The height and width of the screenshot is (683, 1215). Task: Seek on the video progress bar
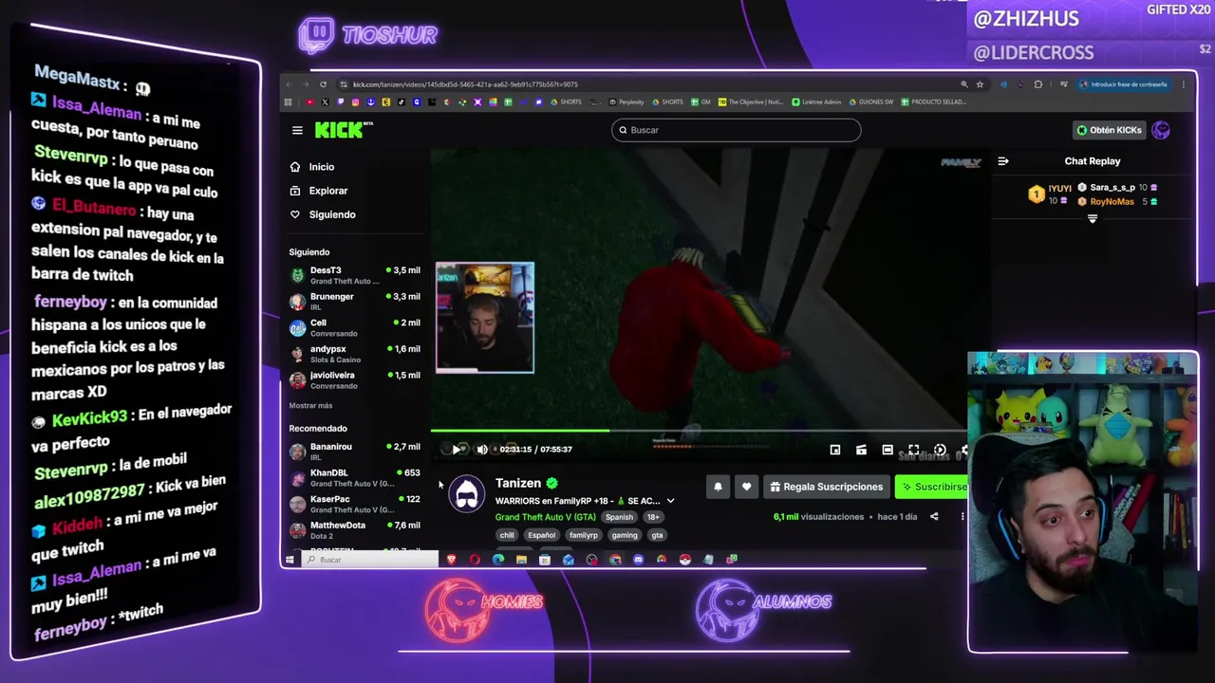click(698, 432)
